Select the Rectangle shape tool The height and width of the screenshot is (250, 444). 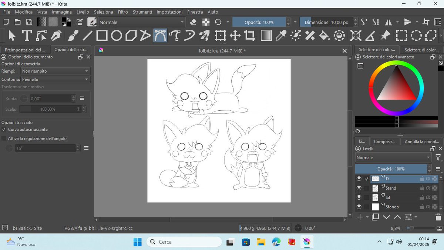102,36
